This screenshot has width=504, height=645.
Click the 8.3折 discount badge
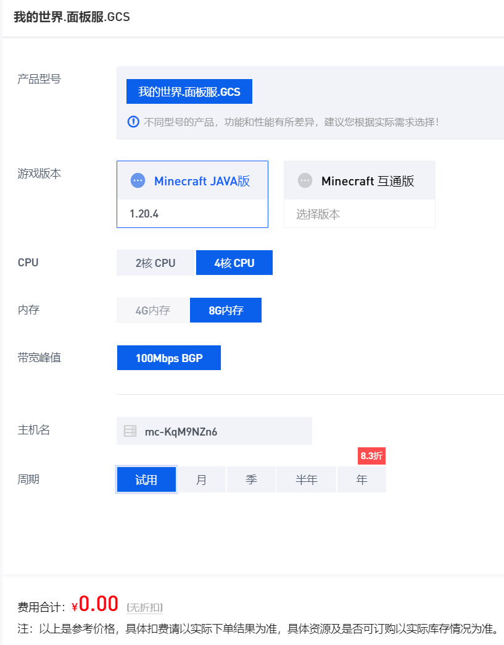[371, 456]
